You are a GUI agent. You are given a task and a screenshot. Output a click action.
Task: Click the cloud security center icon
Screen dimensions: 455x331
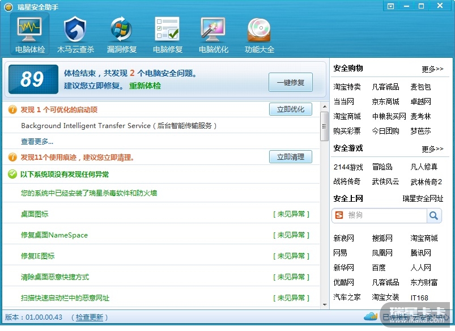point(370,316)
